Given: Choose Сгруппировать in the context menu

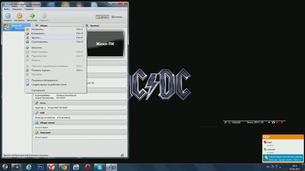Looking at the screenshot, I should click(56, 42).
